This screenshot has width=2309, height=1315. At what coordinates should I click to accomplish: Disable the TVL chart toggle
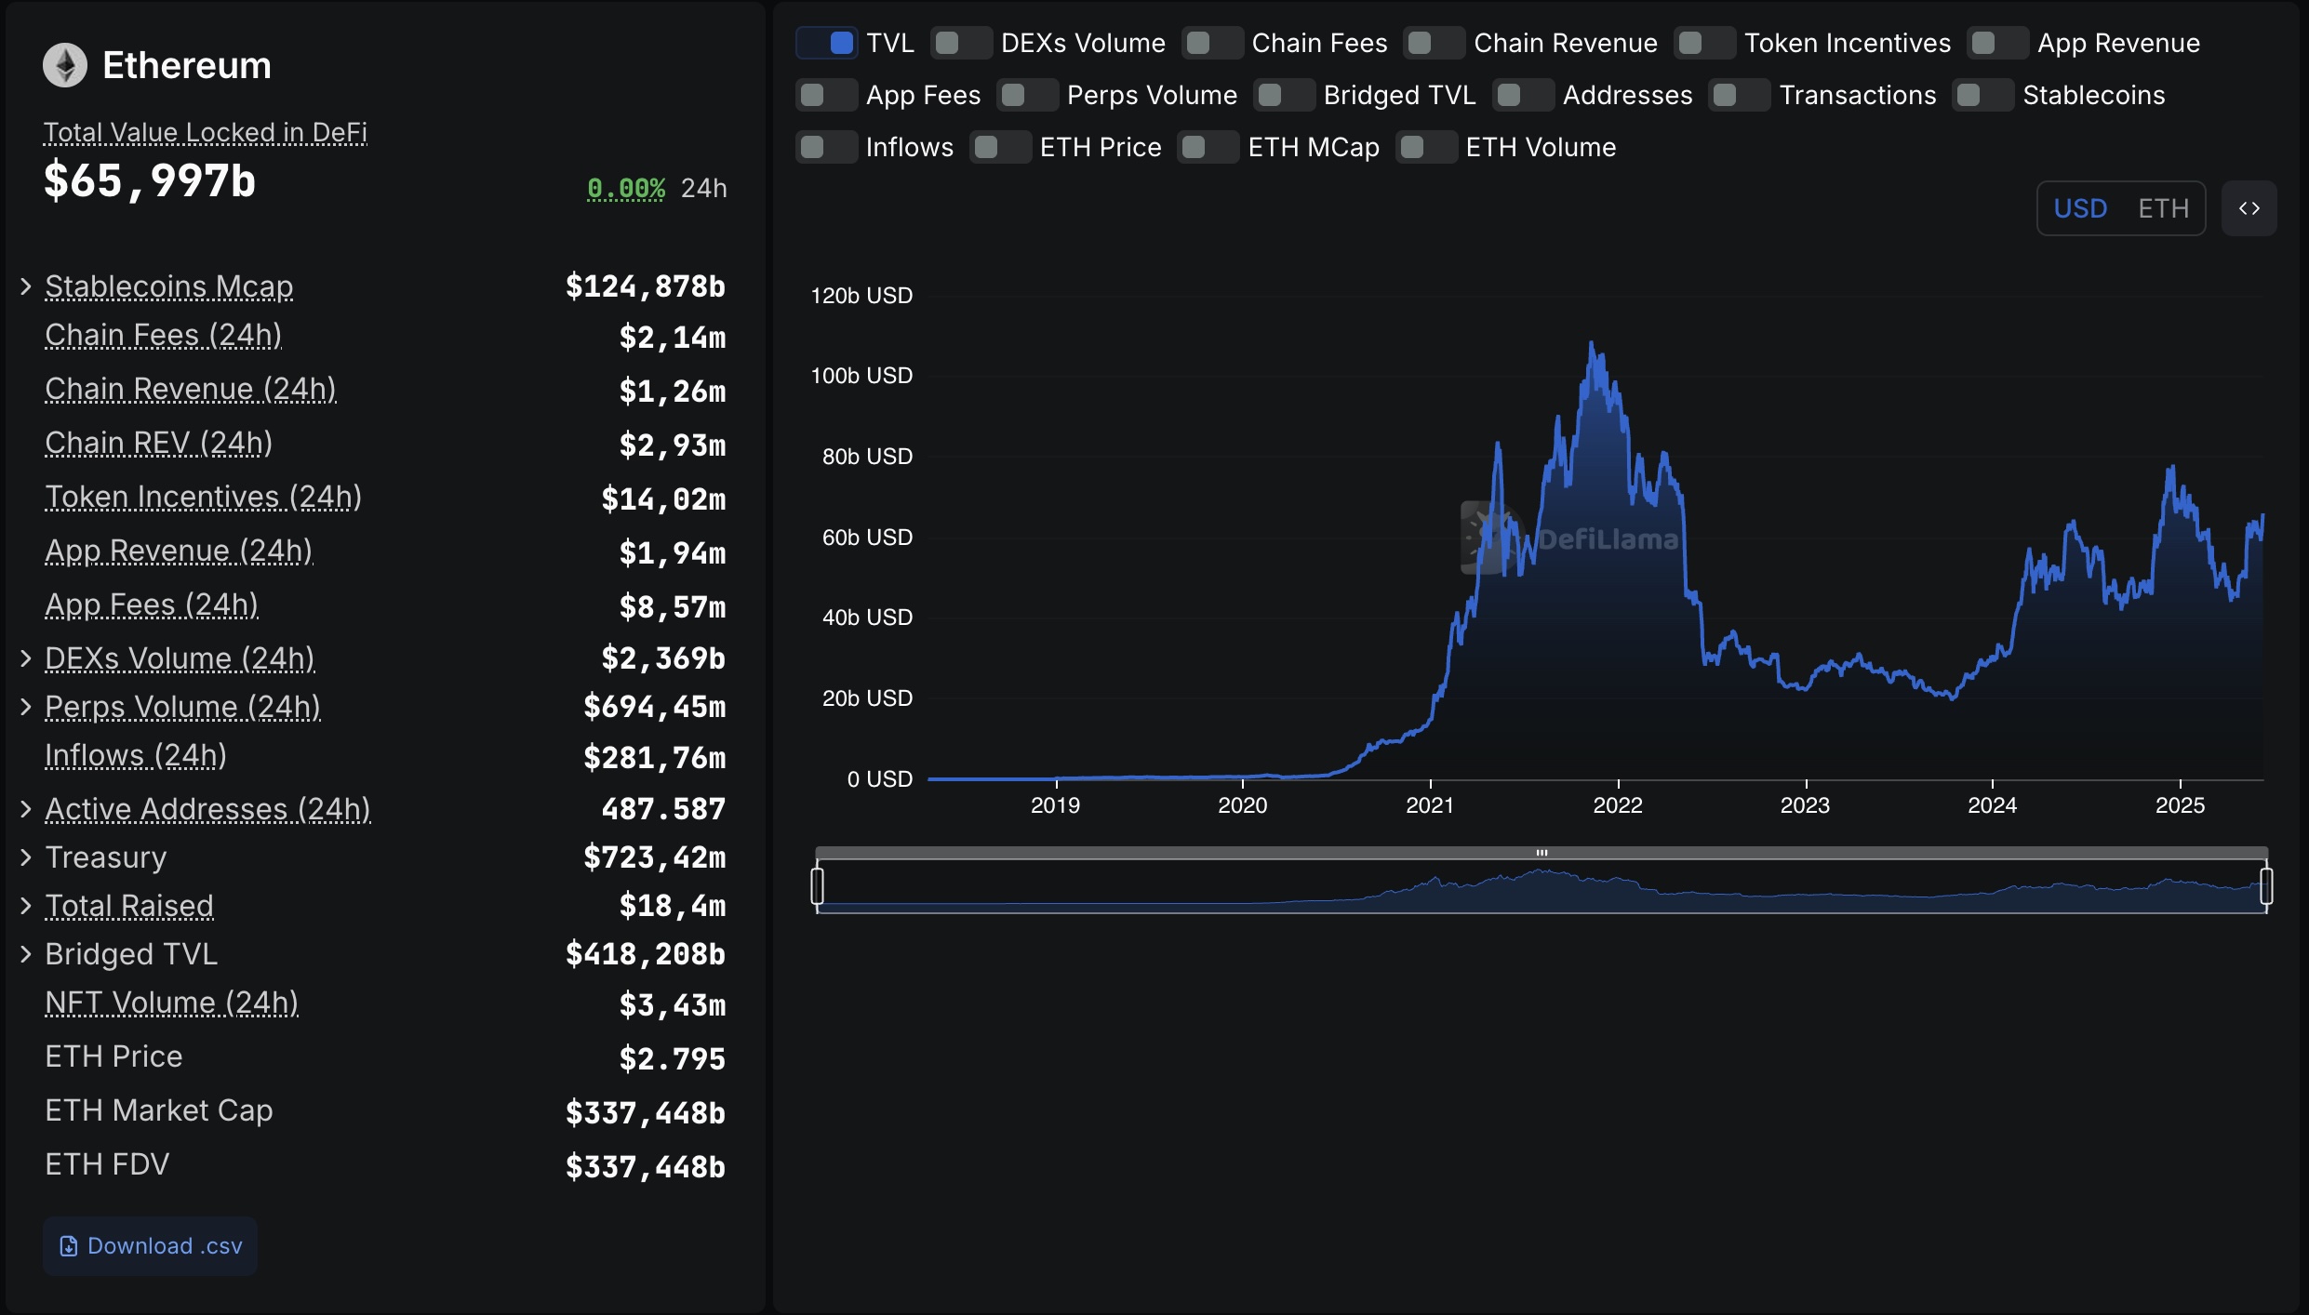tap(826, 43)
